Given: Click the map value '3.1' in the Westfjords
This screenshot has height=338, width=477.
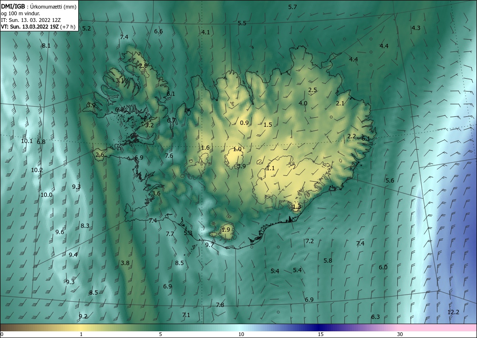Looking at the screenshot, I should coord(120,81).
